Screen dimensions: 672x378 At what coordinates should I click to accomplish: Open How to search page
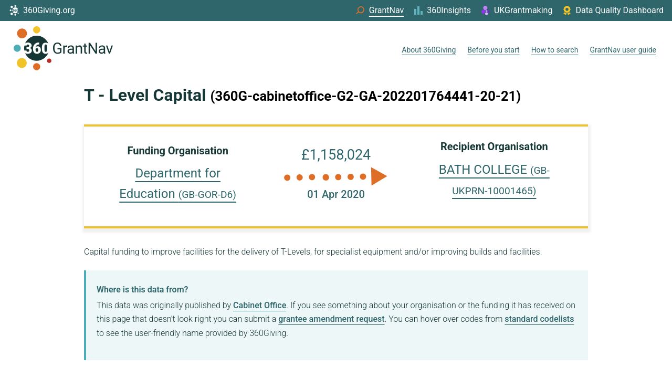pyautogui.click(x=554, y=50)
